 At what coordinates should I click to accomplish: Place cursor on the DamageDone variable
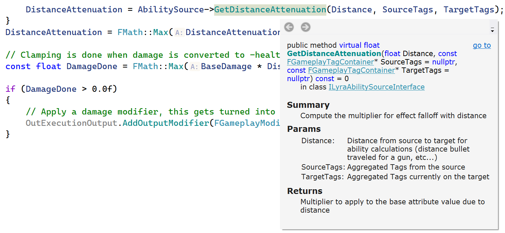tap(92, 66)
